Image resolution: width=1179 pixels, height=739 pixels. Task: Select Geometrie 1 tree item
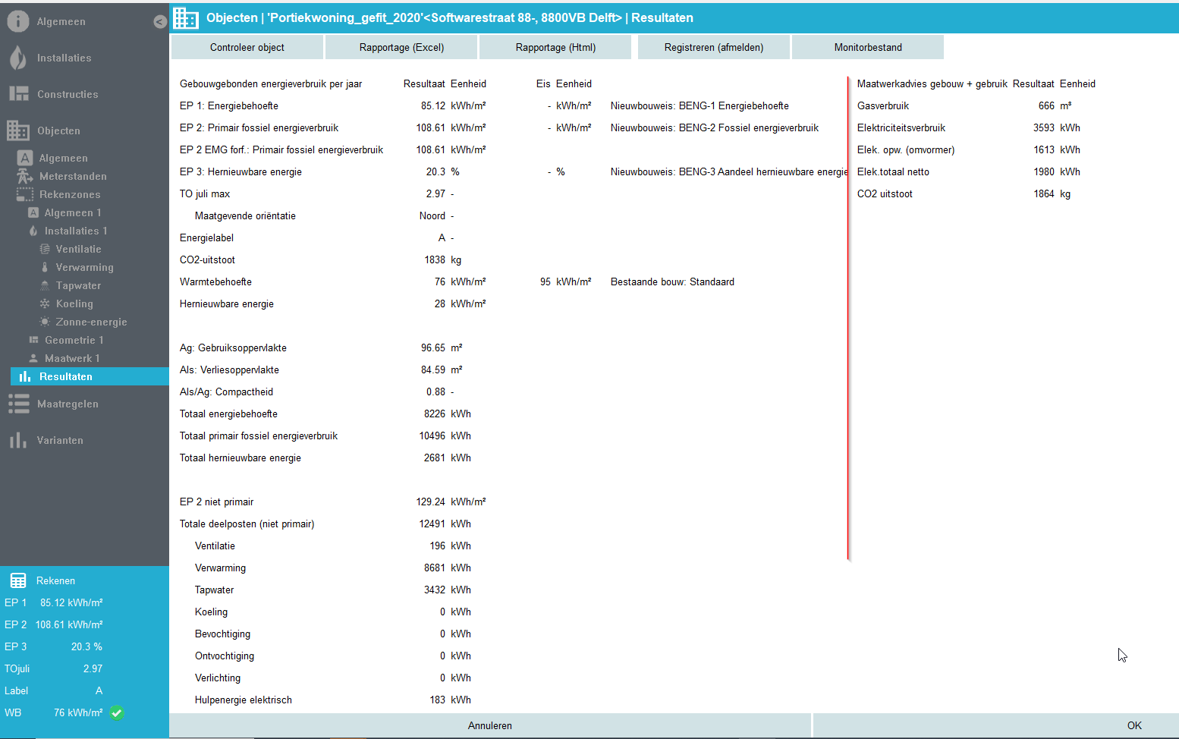[74, 340]
